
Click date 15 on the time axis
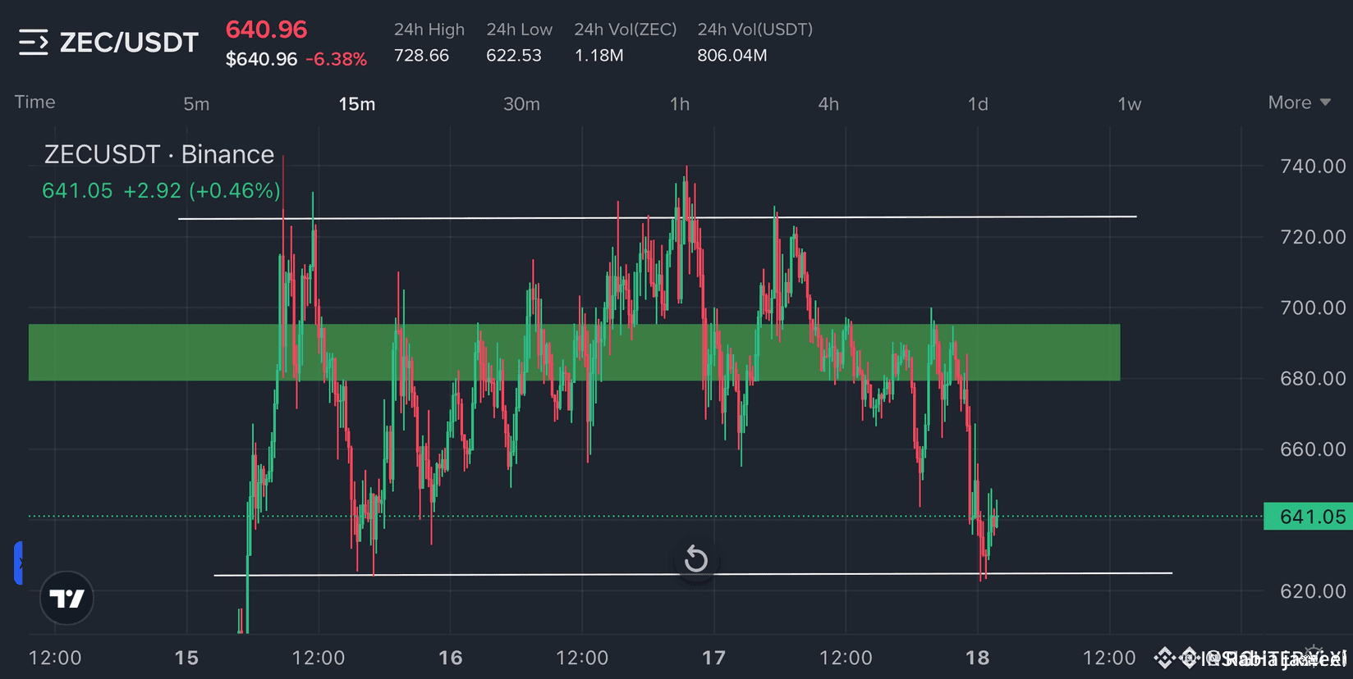[x=186, y=658]
